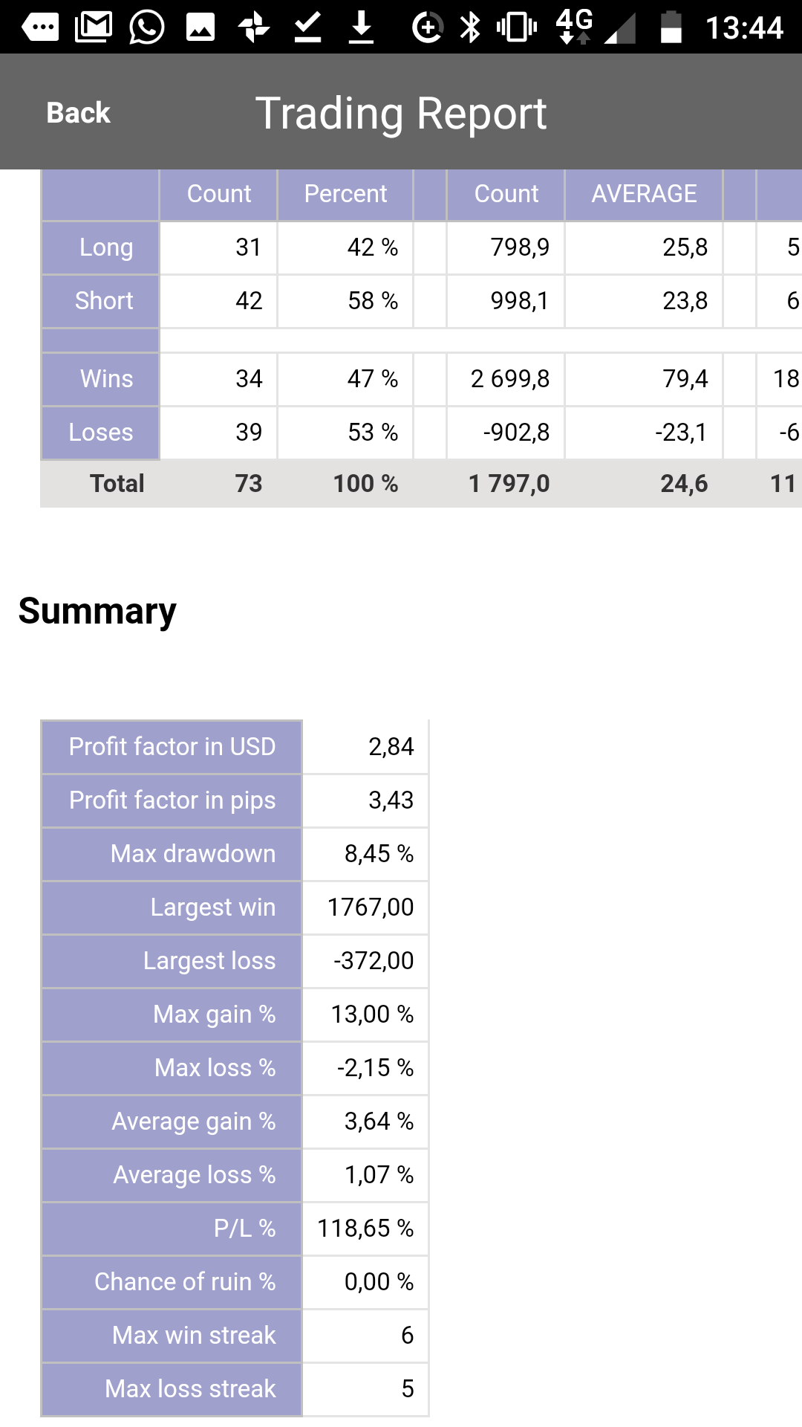Tap the image gallery notification icon
This screenshot has height=1427, width=802.
(200, 27)
